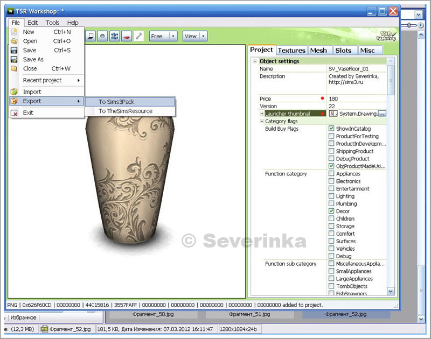Click the properties panel scroll-down arrow
The width and height of the screenshot is (431, 339).
pyautogui.click(x=391, y=291)
